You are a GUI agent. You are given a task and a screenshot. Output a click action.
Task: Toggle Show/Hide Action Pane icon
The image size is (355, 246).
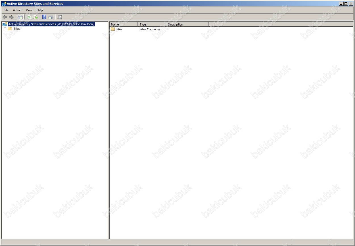pyautogui.click(x=51, y=17)
